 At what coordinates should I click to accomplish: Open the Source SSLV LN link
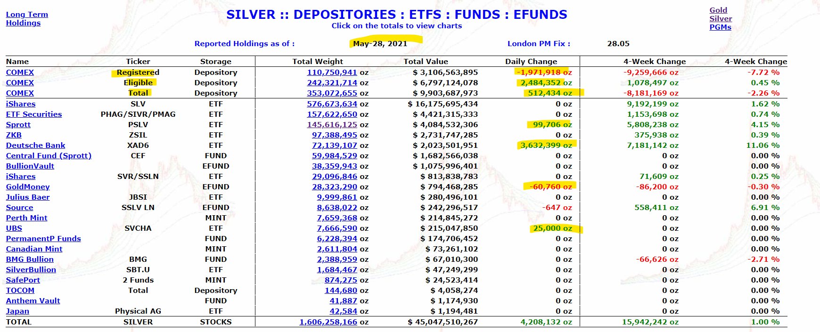click(19, 208)
